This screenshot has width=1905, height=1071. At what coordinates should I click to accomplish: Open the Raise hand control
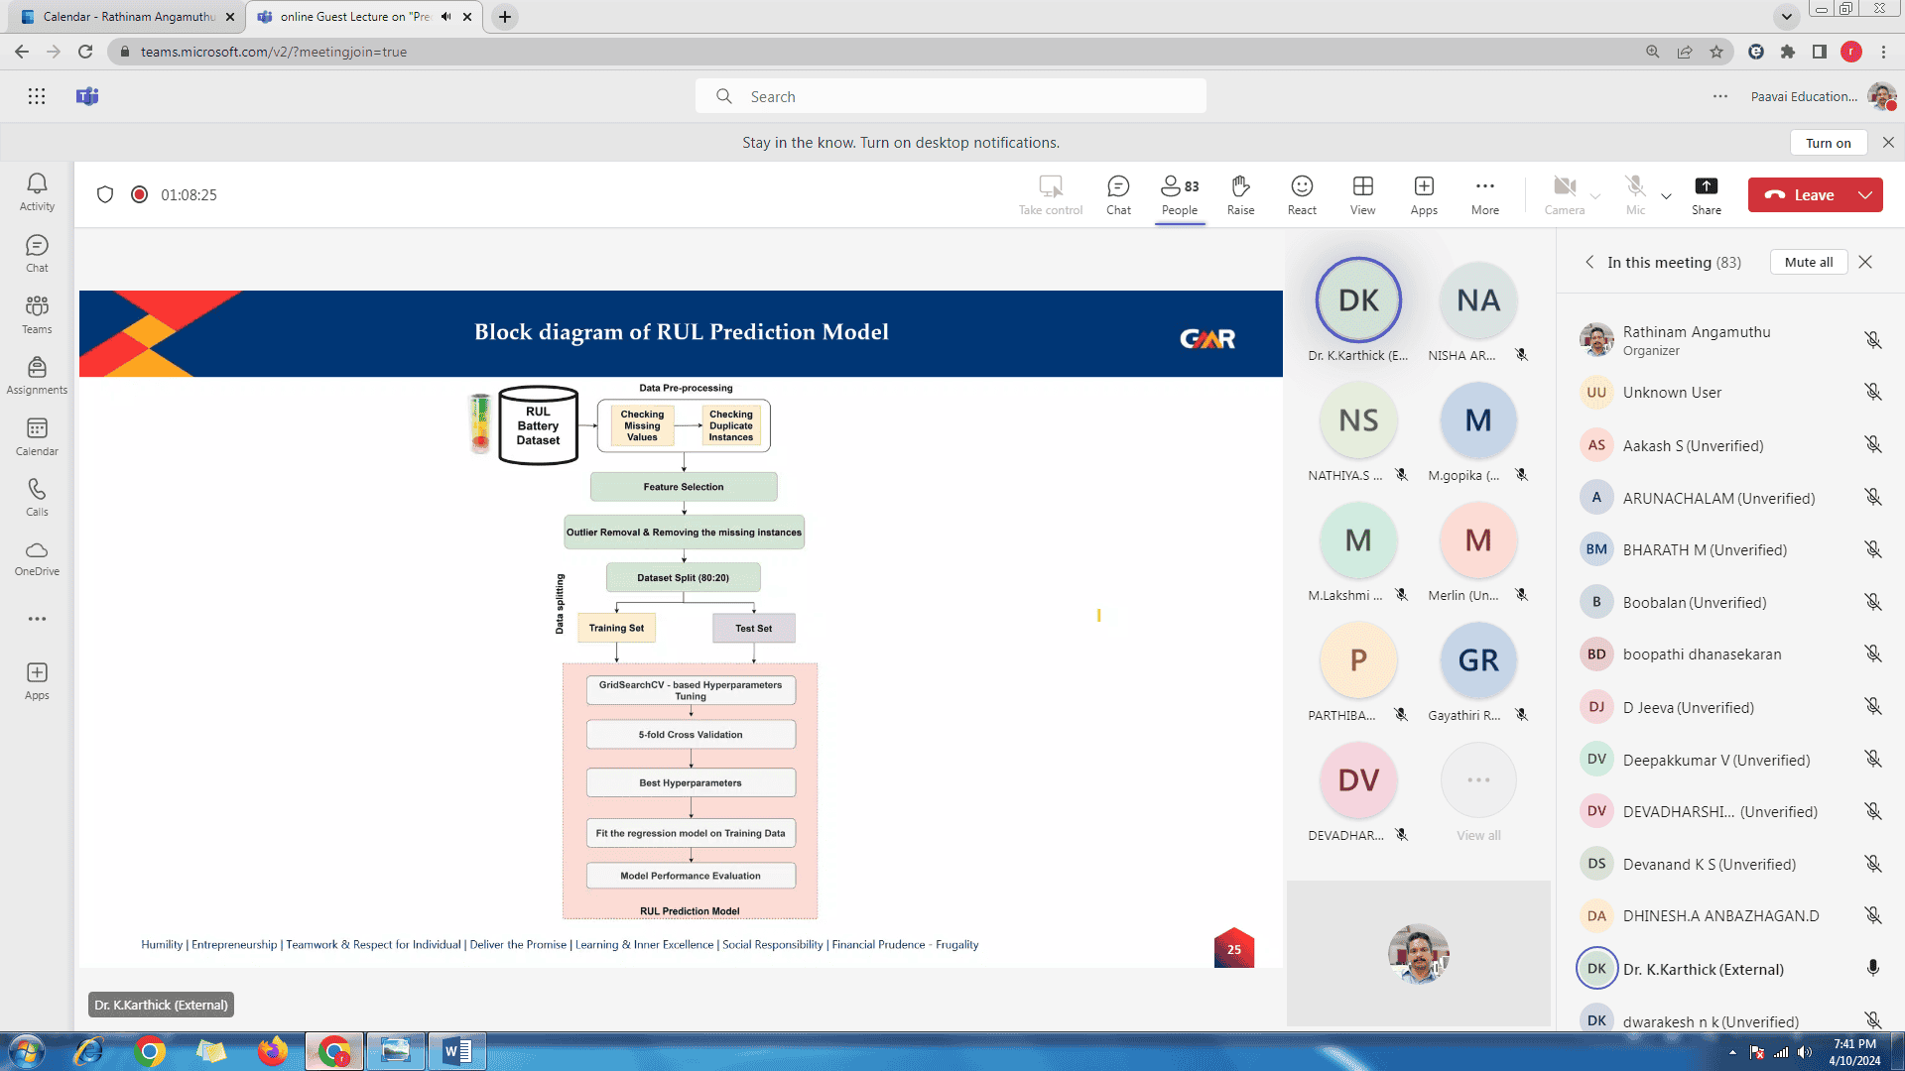(1240, 194)
